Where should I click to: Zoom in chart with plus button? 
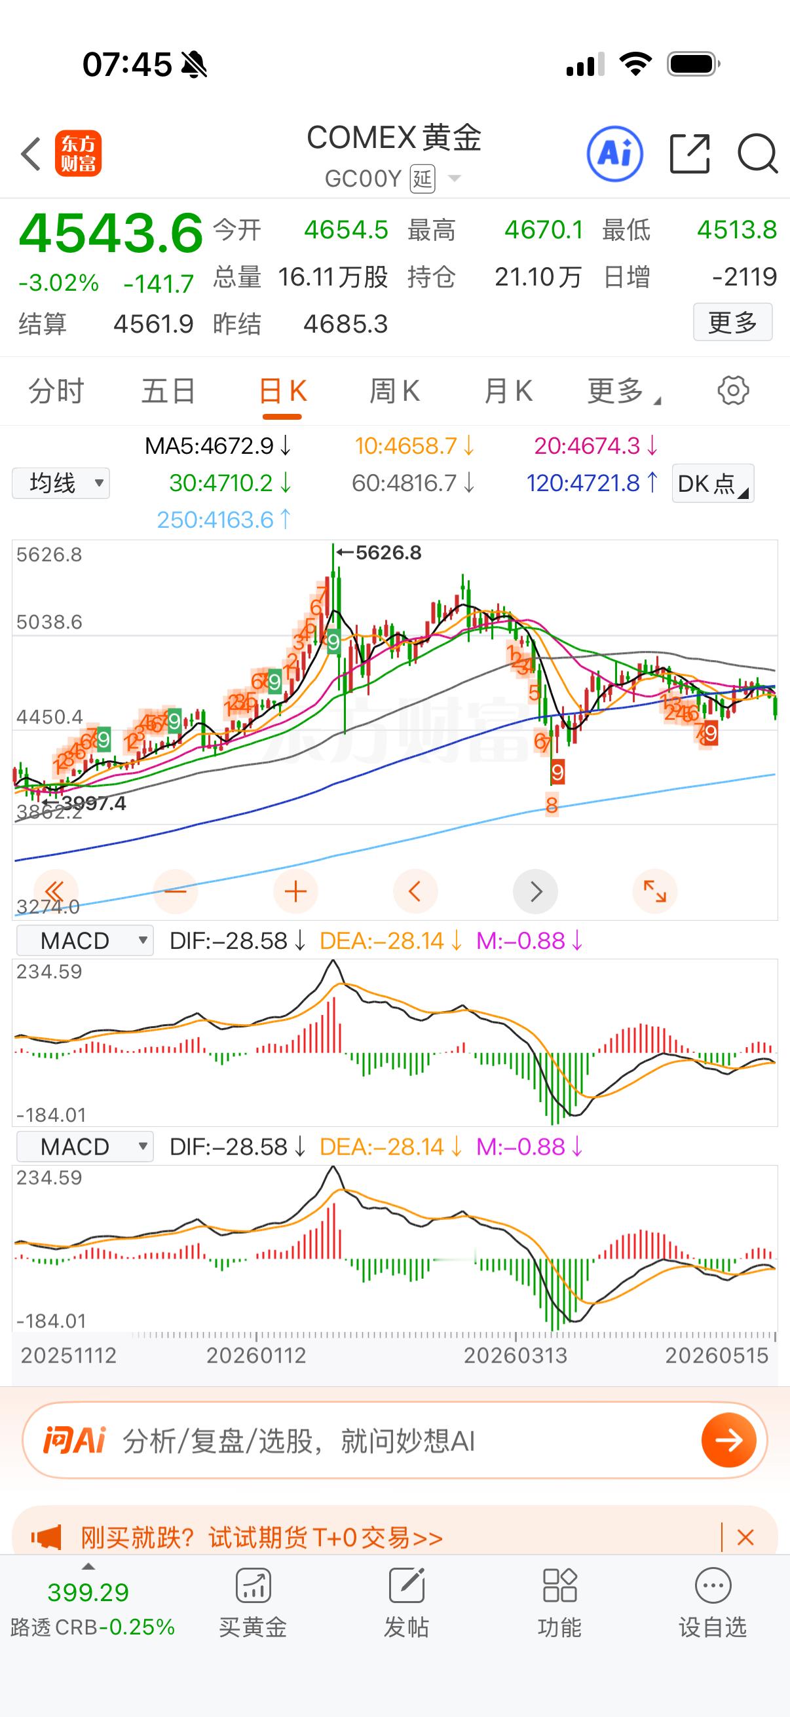[295, 891]
